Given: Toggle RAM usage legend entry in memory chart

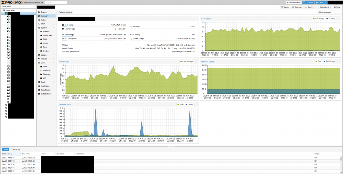Looking at the screenshot, I should click(x=329, y=61).
